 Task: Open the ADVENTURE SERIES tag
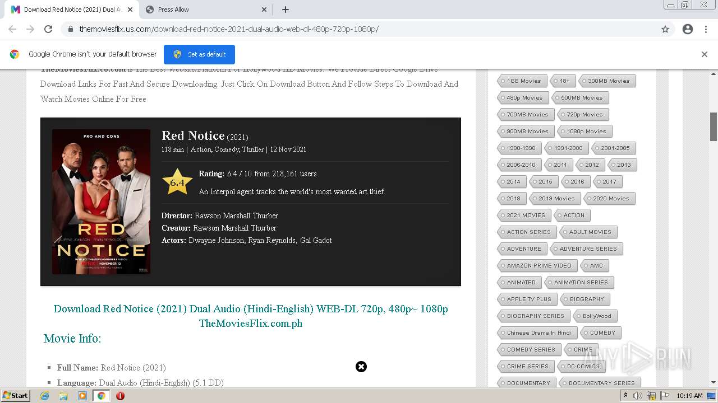point(586,249)
